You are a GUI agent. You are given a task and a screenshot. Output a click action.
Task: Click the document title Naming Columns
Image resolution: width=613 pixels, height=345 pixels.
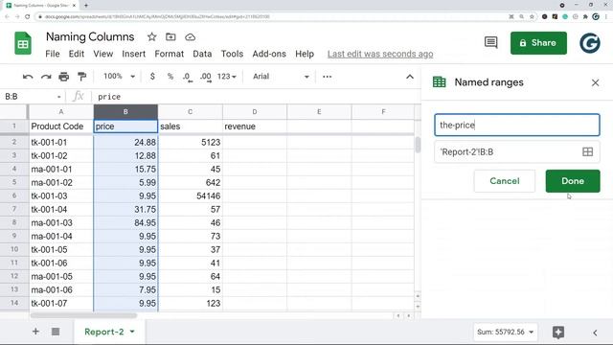coord(90,36)
